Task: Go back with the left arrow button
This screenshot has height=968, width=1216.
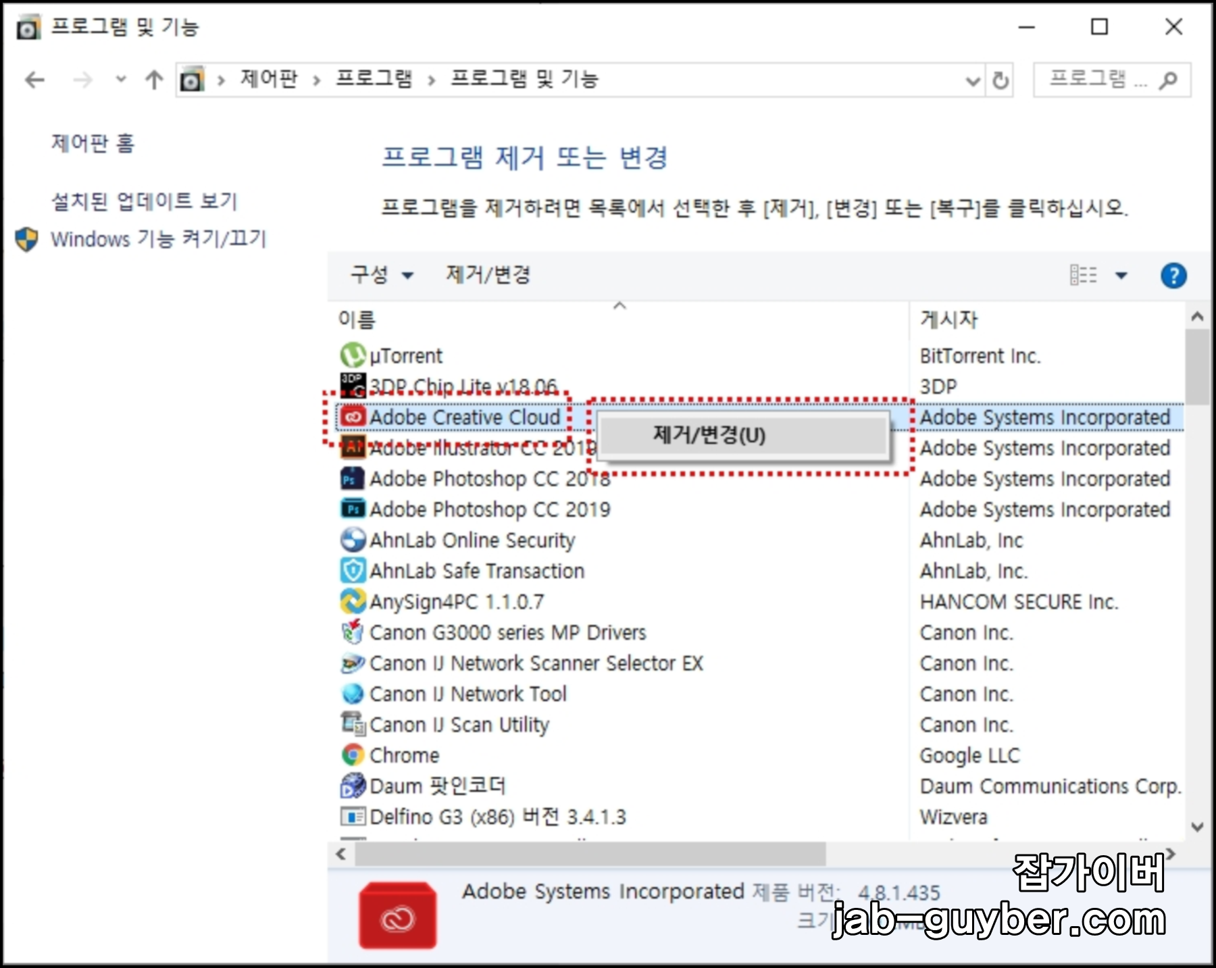Action: (34, 80)
